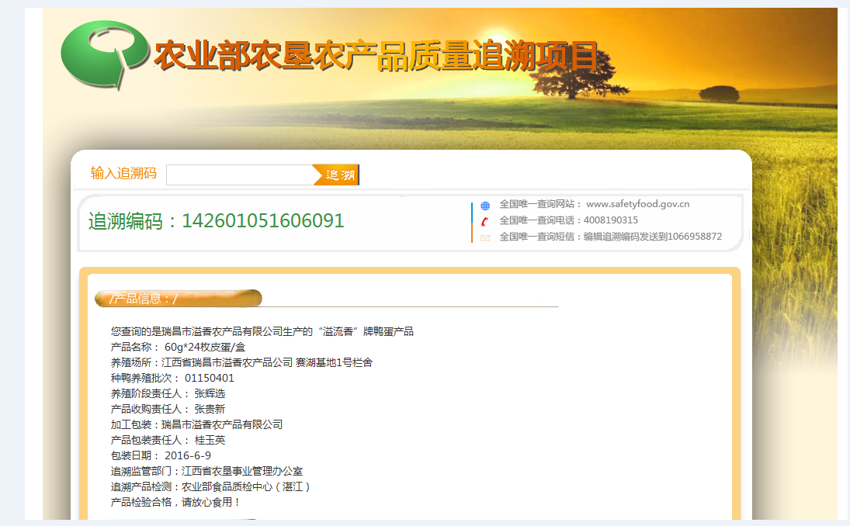This screenshot has width=850, height=526.
Task: Focus the 输入追溯码 text input field
Action: click(239, 175)
